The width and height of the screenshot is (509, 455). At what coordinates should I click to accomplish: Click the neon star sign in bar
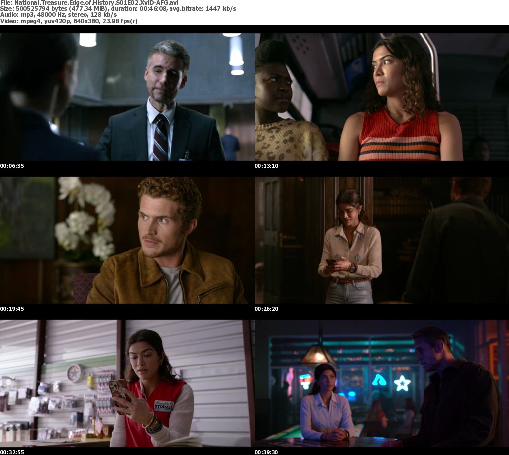401,383
